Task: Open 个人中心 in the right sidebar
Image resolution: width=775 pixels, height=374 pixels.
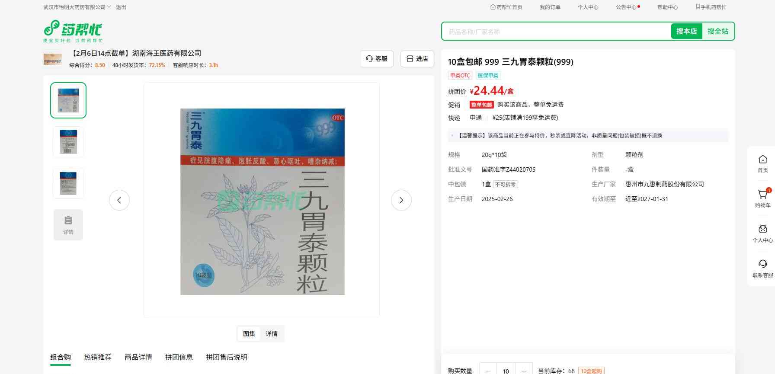Action: click(762, 230)
